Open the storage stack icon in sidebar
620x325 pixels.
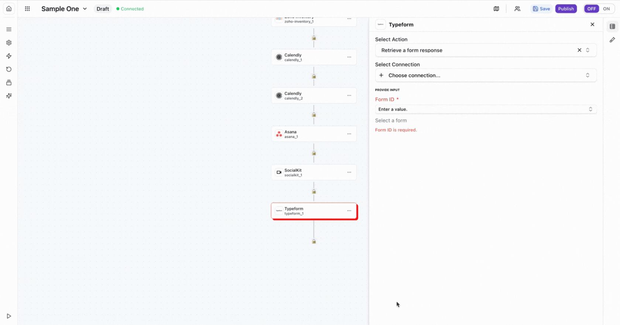pyautogui.click(x=9, y=83)
